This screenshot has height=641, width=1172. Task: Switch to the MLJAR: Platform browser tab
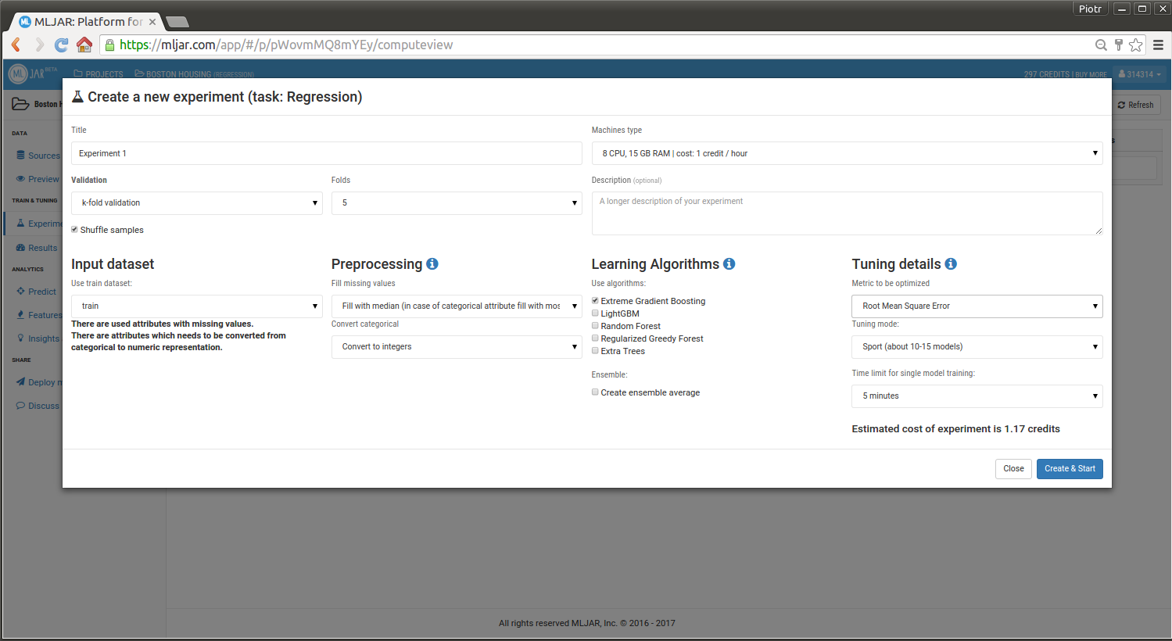click(88, 22)
